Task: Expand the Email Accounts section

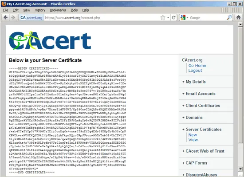Action: coord(199,94)
